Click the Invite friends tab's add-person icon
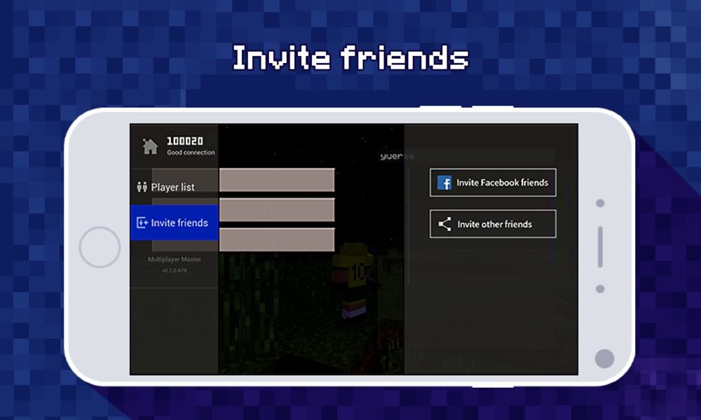 pos(142,223)
